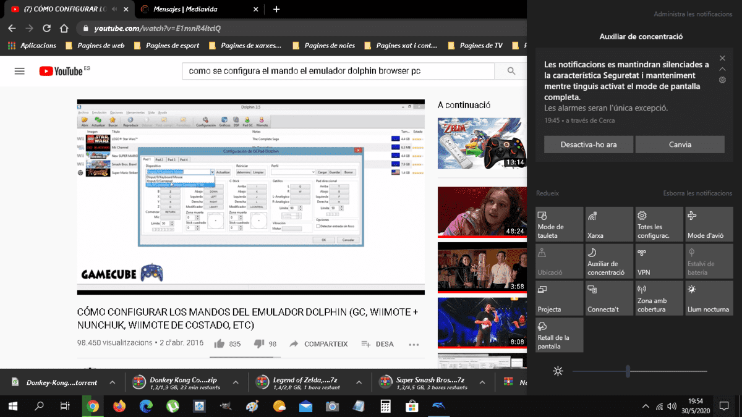Viewport: 742px width, 417px height.
Task: Open Dolphin emulator from the taskbar
Action: coord(438,406)
